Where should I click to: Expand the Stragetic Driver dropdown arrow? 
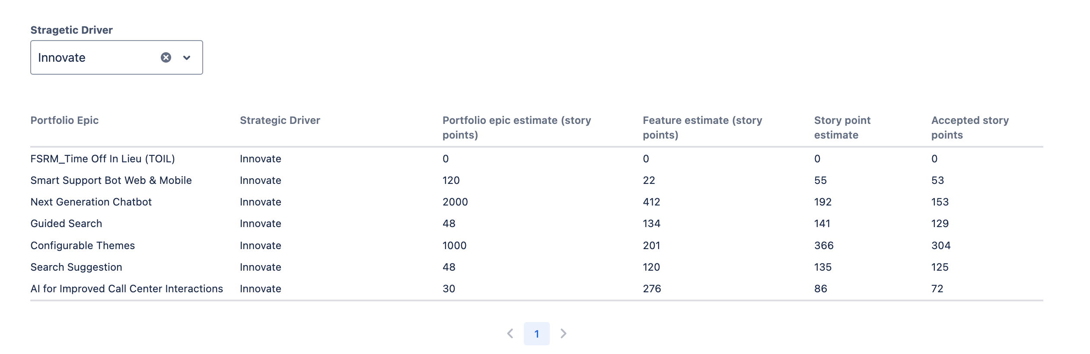(187, 57)
